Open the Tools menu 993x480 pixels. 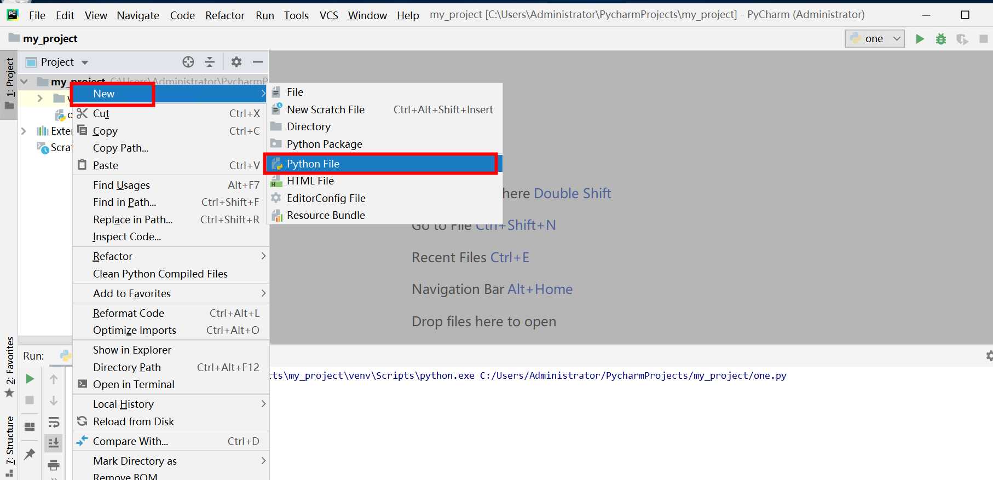[x=296, y=15]
